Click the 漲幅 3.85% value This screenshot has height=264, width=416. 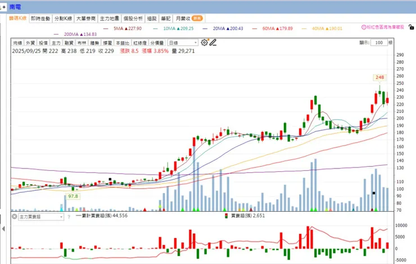(155, 51)
